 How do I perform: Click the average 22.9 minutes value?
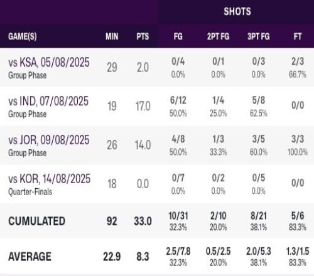point(112,257)
